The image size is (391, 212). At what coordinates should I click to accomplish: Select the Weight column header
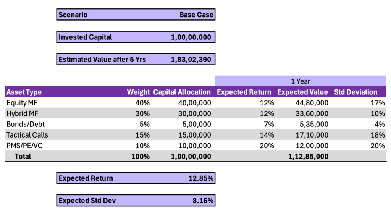tap(138, 92)
